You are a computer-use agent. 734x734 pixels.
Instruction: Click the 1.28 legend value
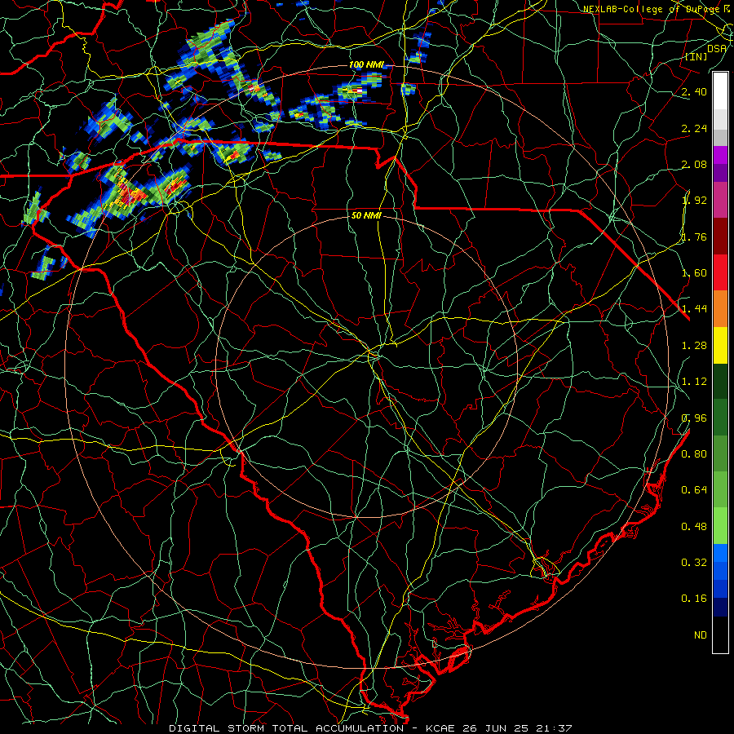(x=694, y=346)
